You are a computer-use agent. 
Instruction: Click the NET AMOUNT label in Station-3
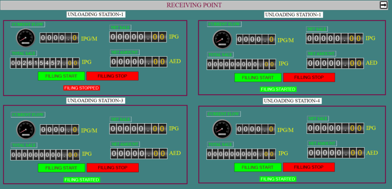pos(125,144)
